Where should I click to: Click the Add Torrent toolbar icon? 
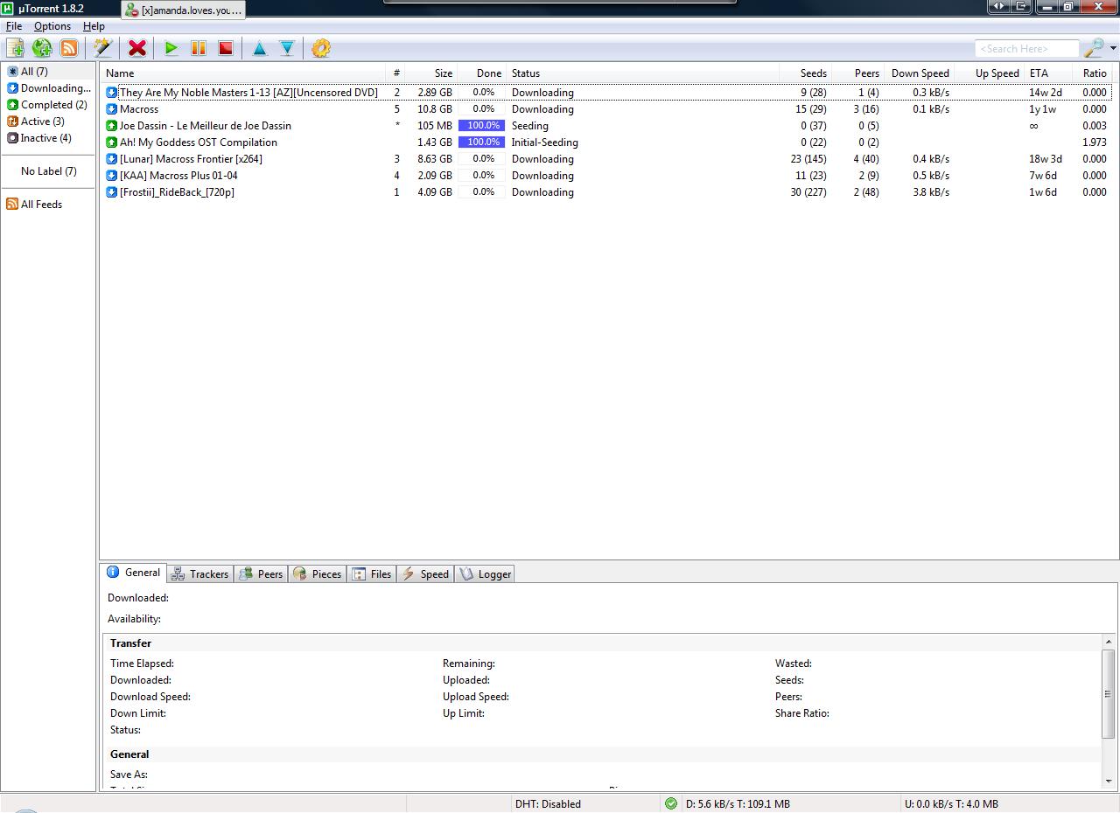pyautogui.click(x=15, y=49)
